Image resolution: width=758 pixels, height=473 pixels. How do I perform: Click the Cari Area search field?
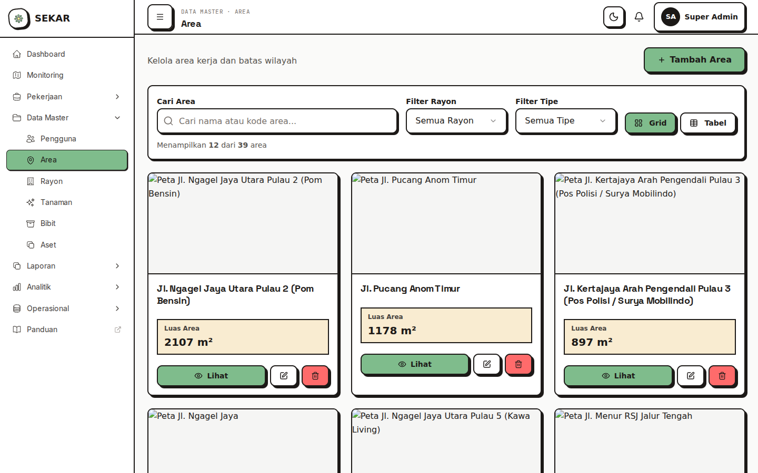(x=277, y=121)
